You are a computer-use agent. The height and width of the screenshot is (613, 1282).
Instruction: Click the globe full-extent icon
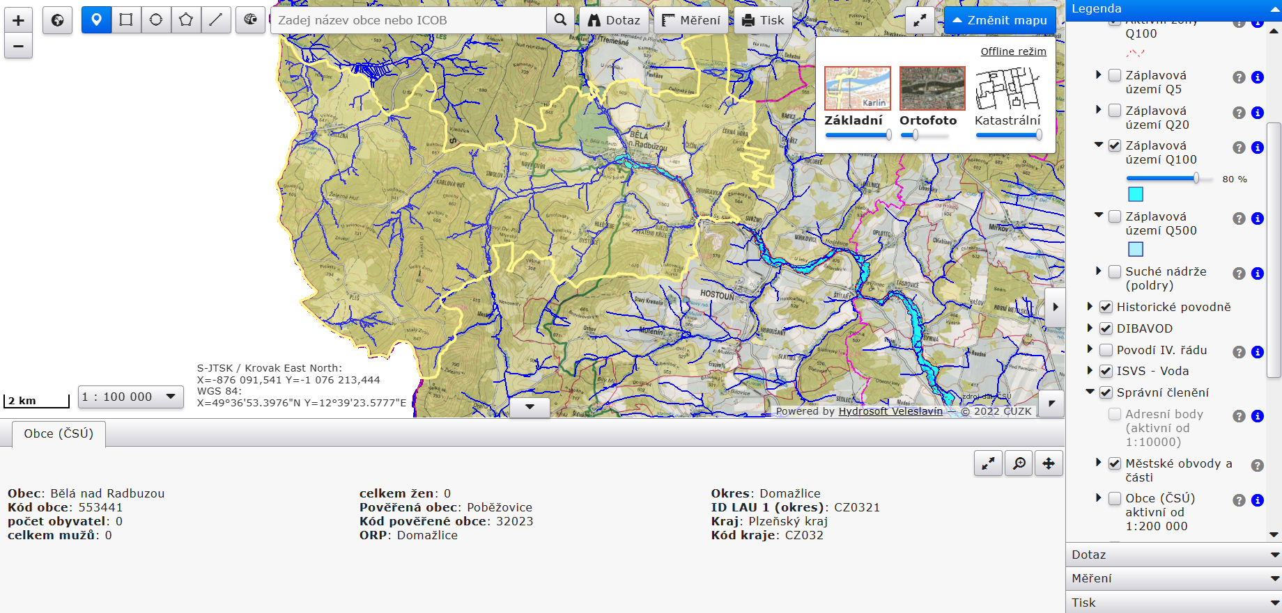57,20
